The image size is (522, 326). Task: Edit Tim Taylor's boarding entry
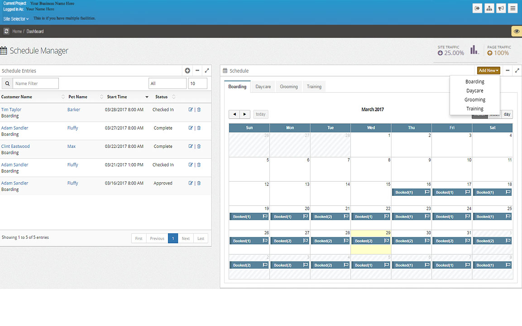[191, 109]
